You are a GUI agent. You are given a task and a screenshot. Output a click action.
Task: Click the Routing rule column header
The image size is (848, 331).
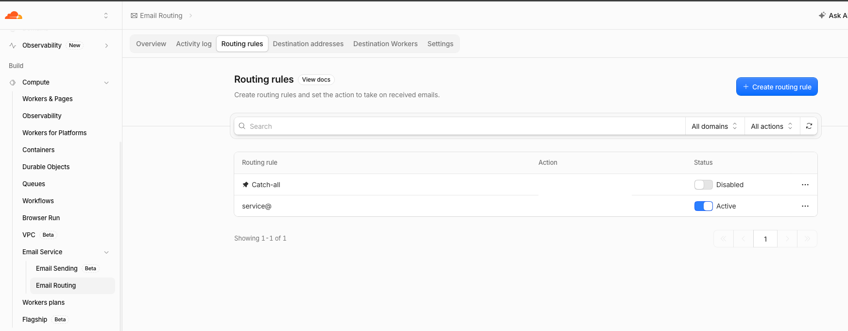(x=260, y=162)
